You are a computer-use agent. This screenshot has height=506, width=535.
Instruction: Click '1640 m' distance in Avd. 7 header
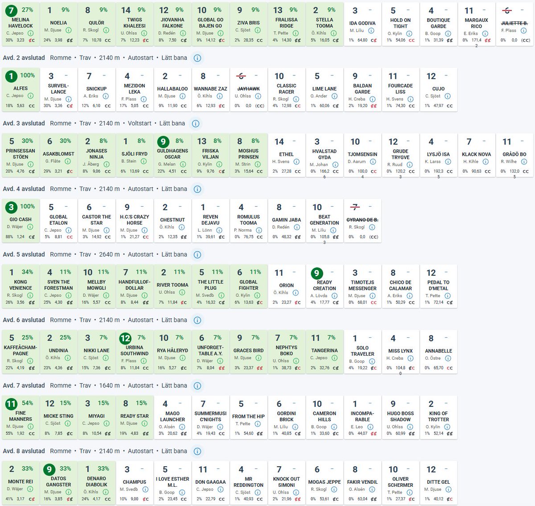(109, 386)
